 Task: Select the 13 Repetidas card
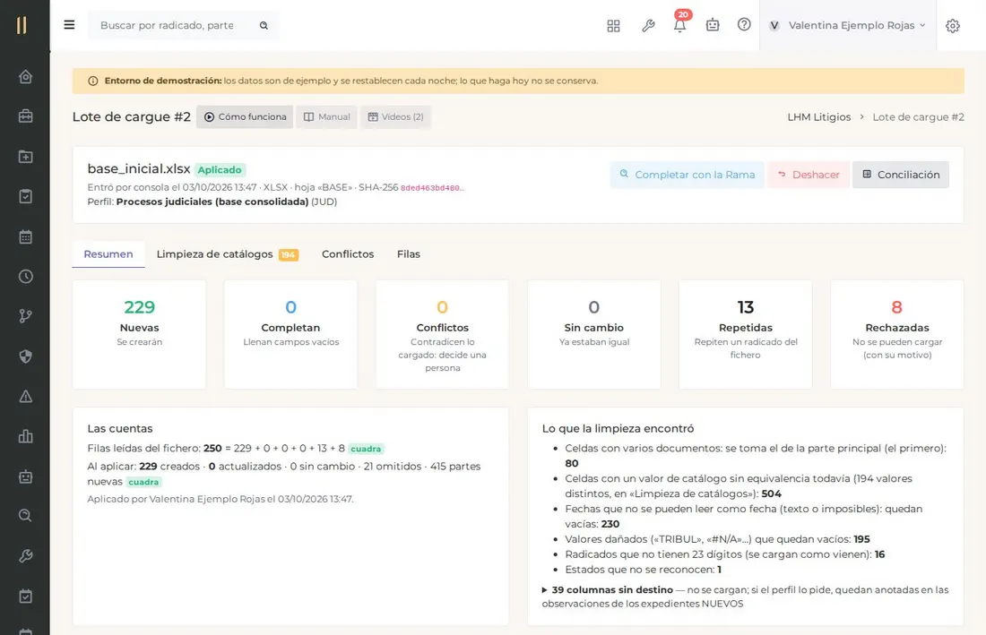point(745,334)
